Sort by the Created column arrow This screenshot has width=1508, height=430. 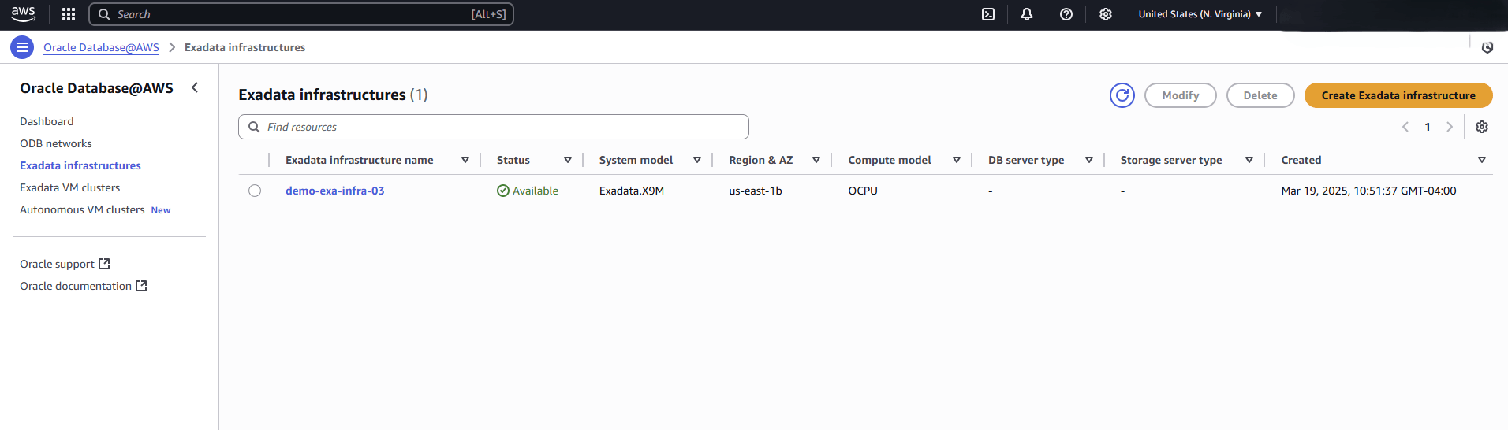point(1481,160)
